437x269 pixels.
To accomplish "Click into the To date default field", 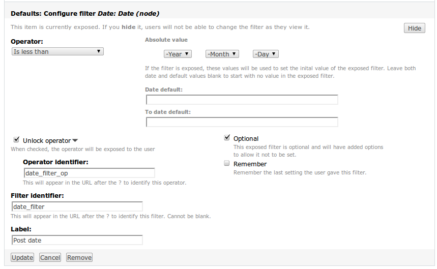I will point(242,122).
